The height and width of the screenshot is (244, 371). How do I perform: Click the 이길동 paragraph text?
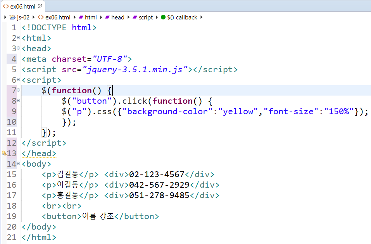pyautogui.click(x=68, y=185)
